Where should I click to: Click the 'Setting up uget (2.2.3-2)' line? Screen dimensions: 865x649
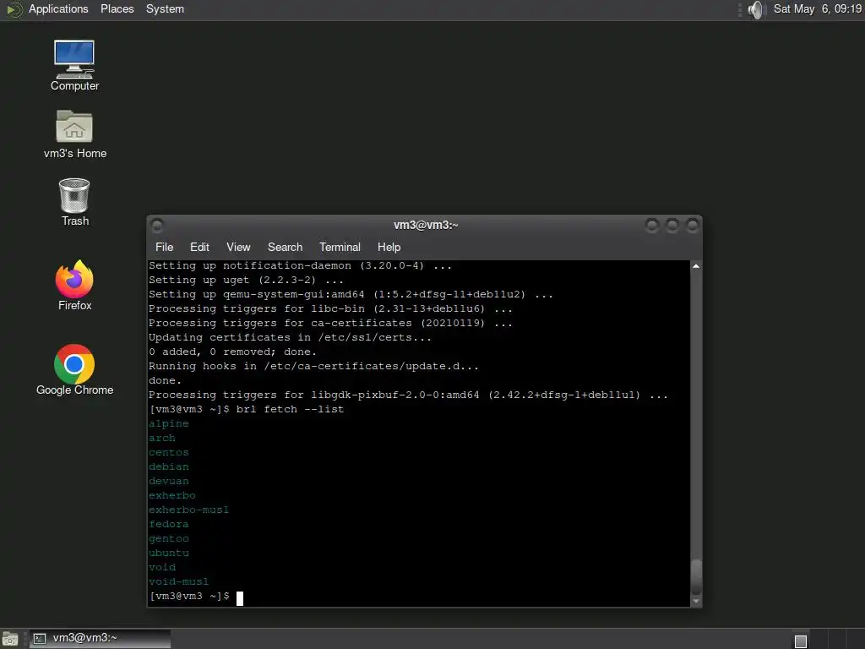(x=246, y=281)
